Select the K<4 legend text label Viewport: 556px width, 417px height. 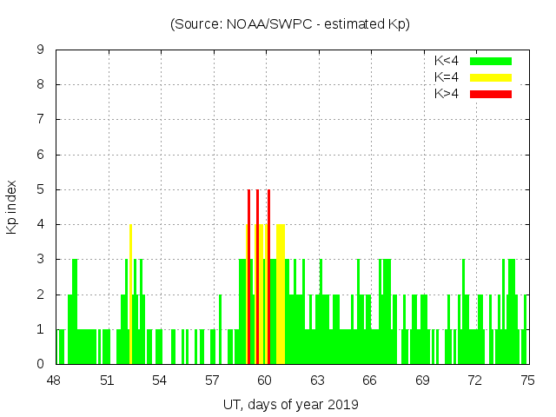[447, 61]
